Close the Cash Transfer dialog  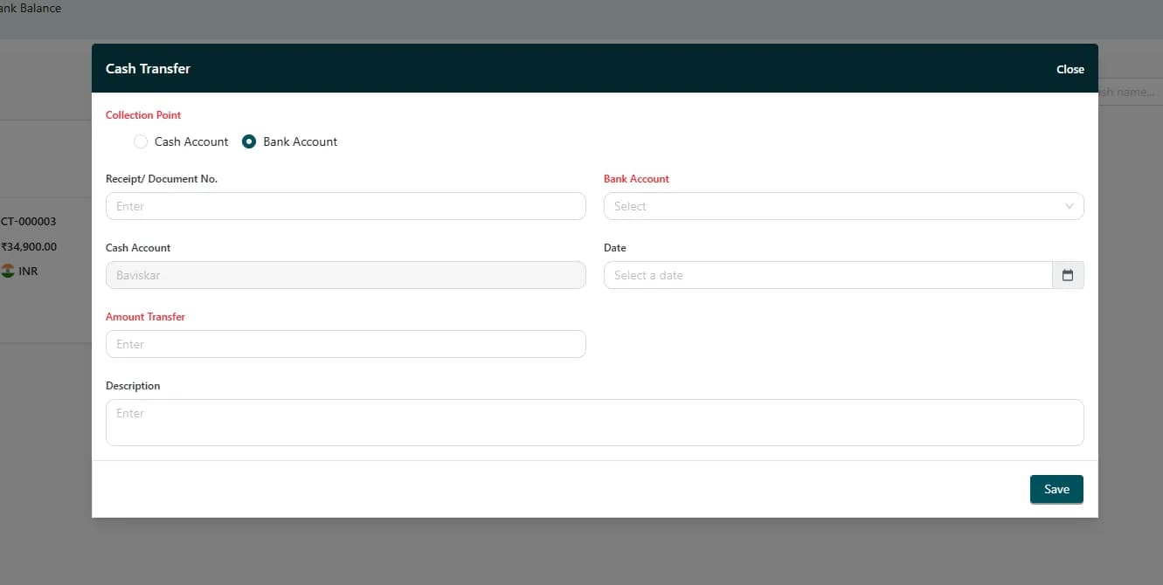(x=1070, y=69)
